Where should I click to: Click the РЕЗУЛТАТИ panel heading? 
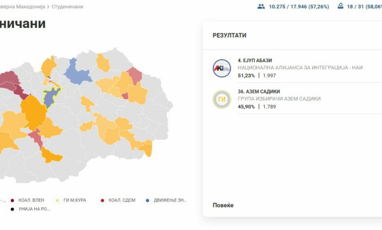229,36
